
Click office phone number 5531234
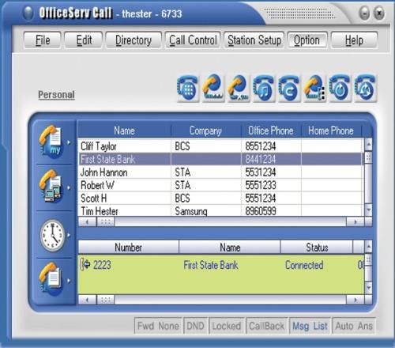[261, 172]
